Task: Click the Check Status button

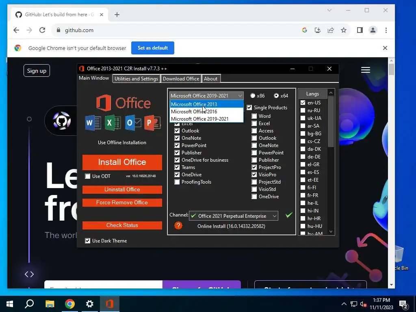Action: point(122,225)
